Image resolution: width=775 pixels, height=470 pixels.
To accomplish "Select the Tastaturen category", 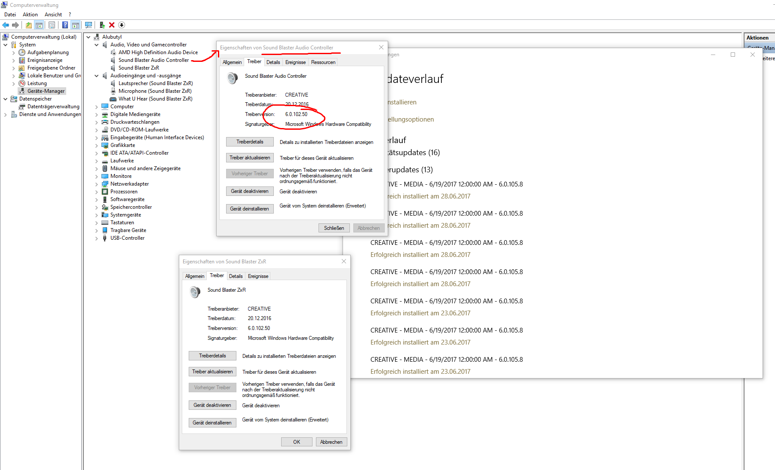I will (122, 223).
